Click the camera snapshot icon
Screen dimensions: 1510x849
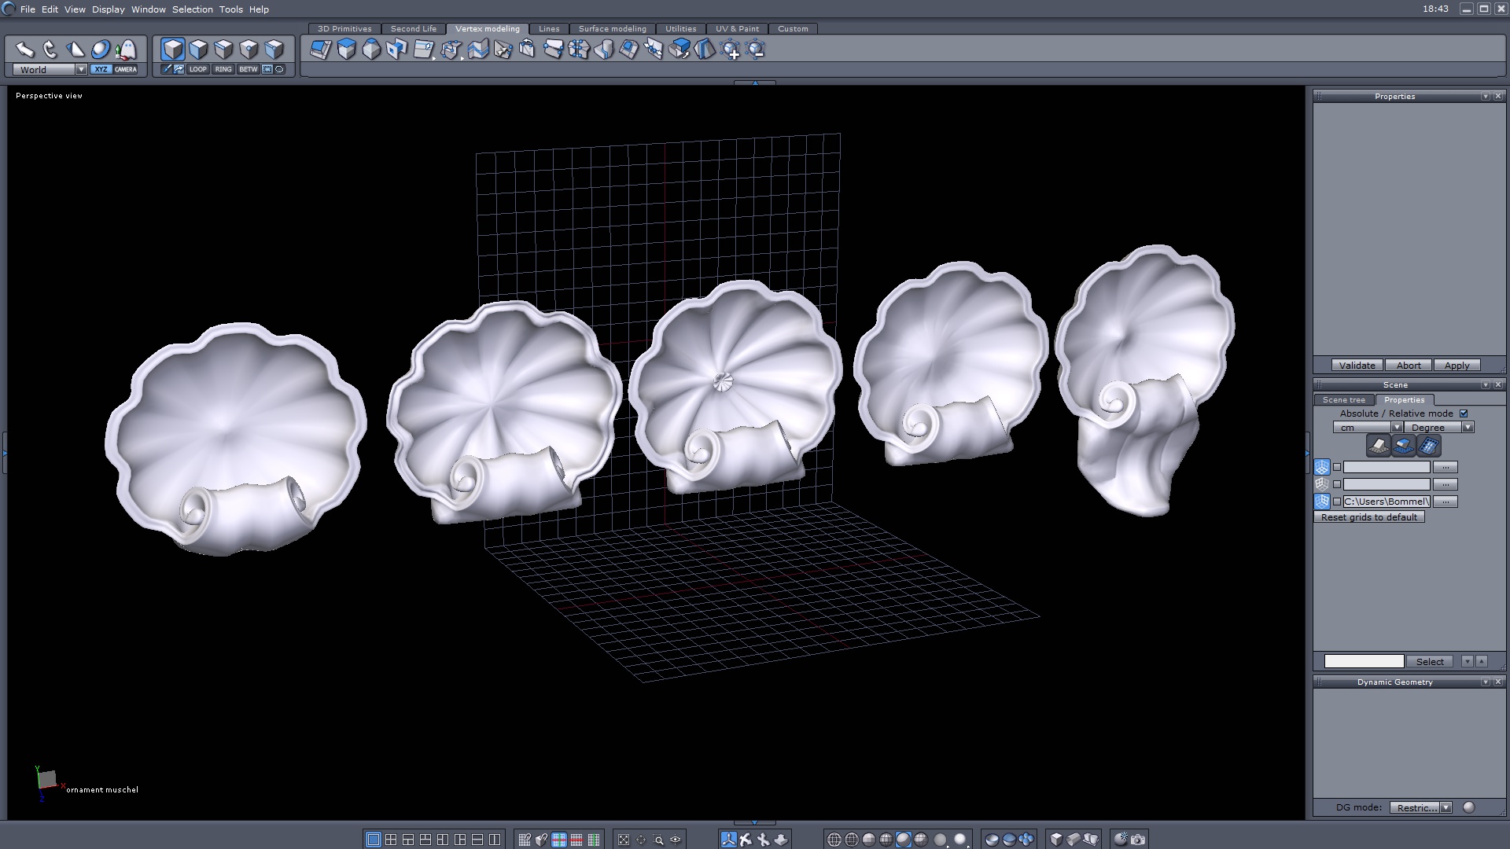(1138, 840)
